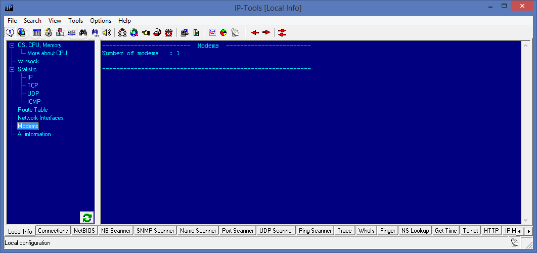Screen dimensions: 537x253
Task: Collapse the OS, CPU, Memory tree node
Action: click(12, 45)
